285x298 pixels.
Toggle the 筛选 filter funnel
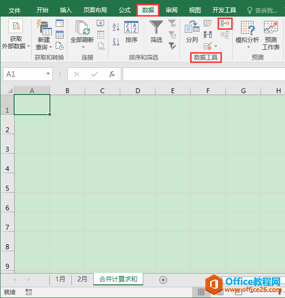click(156, 32)
